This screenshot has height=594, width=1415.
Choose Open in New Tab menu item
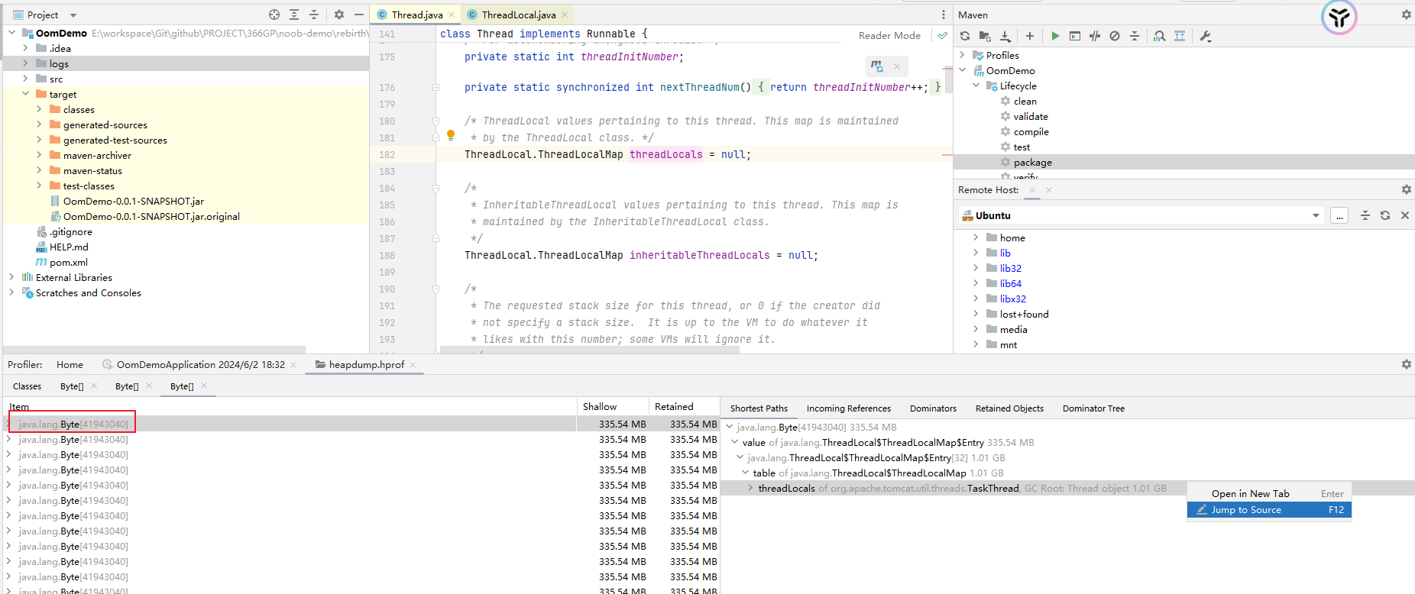1269,493
